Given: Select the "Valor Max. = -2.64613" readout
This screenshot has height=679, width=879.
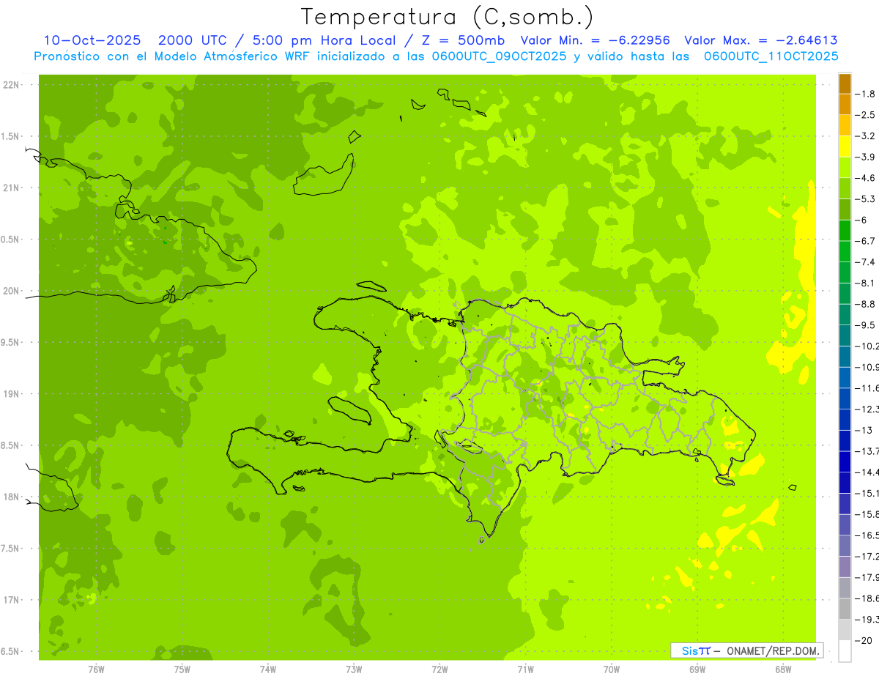Looking at the screenshot, I should [760, 40].
